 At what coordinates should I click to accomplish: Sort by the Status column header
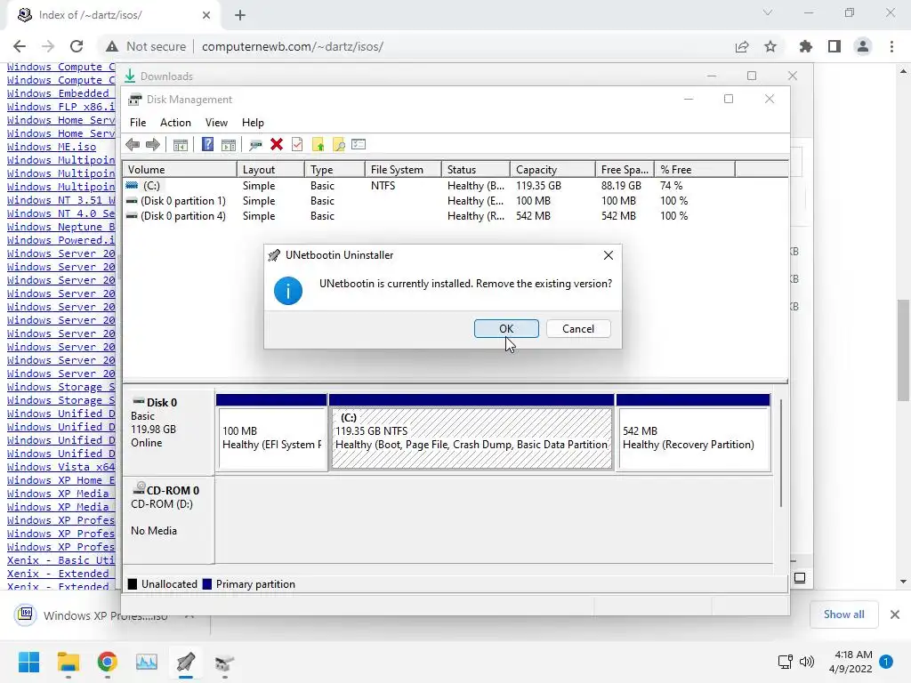click(475, 170)
